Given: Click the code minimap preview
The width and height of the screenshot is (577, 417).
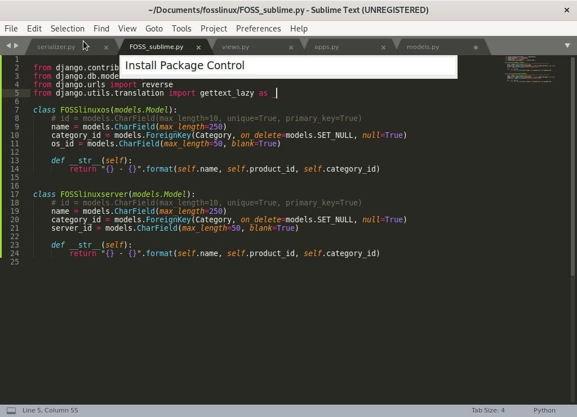Looking at the screenshot, I should 529,68.
